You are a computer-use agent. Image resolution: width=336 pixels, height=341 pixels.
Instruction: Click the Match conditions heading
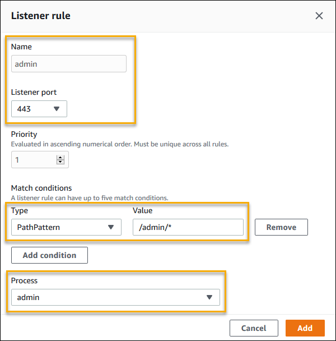coord(41,188)
